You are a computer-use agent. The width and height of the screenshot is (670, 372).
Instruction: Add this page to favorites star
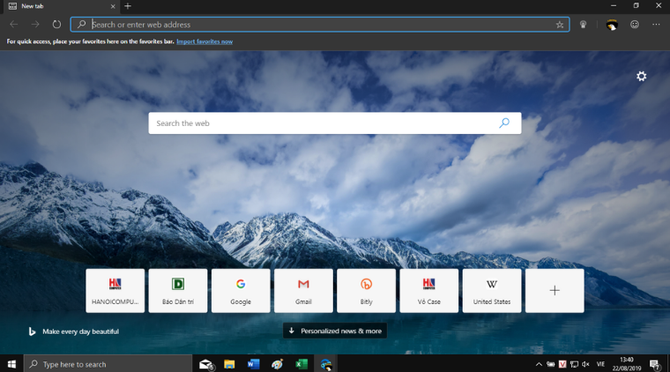click(x=560, y=25)
